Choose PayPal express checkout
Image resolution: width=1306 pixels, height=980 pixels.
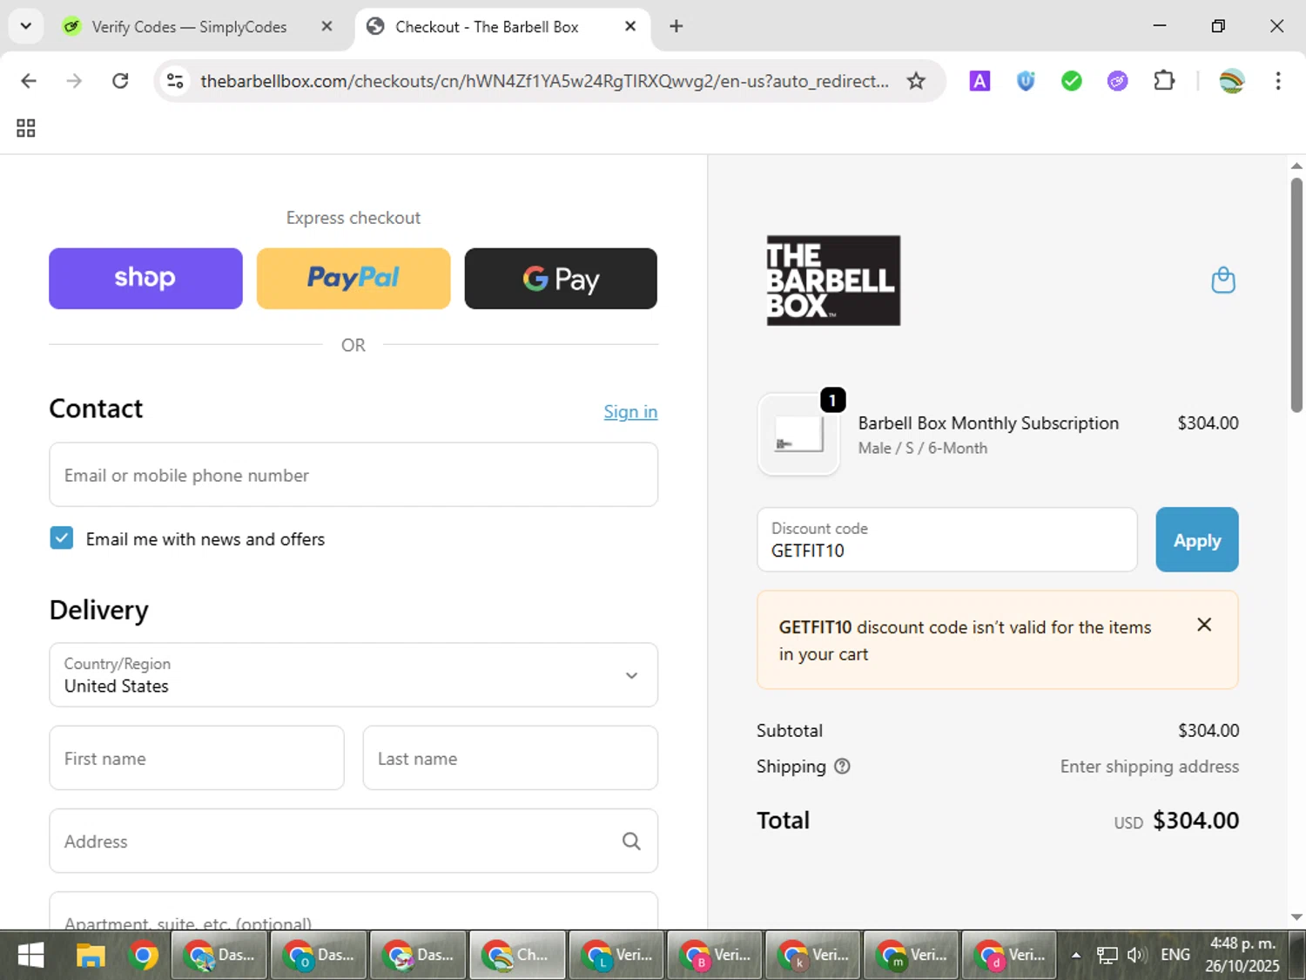353,278
